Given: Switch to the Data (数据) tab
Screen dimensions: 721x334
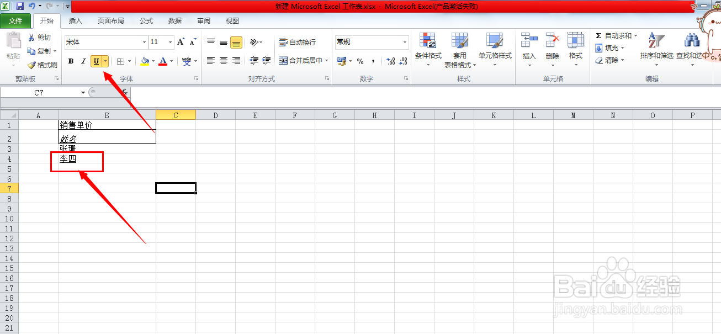Looking at the screenshot, I should (175, 21).
